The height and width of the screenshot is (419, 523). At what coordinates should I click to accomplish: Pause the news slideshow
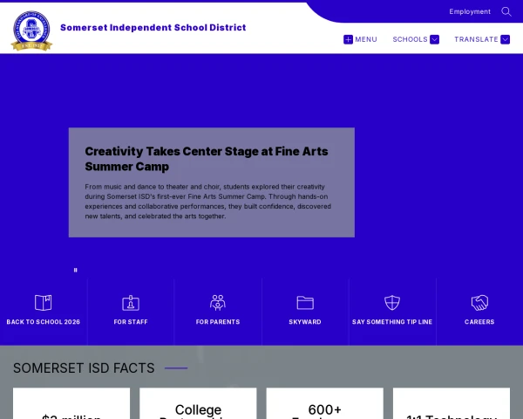click(75, 270)
